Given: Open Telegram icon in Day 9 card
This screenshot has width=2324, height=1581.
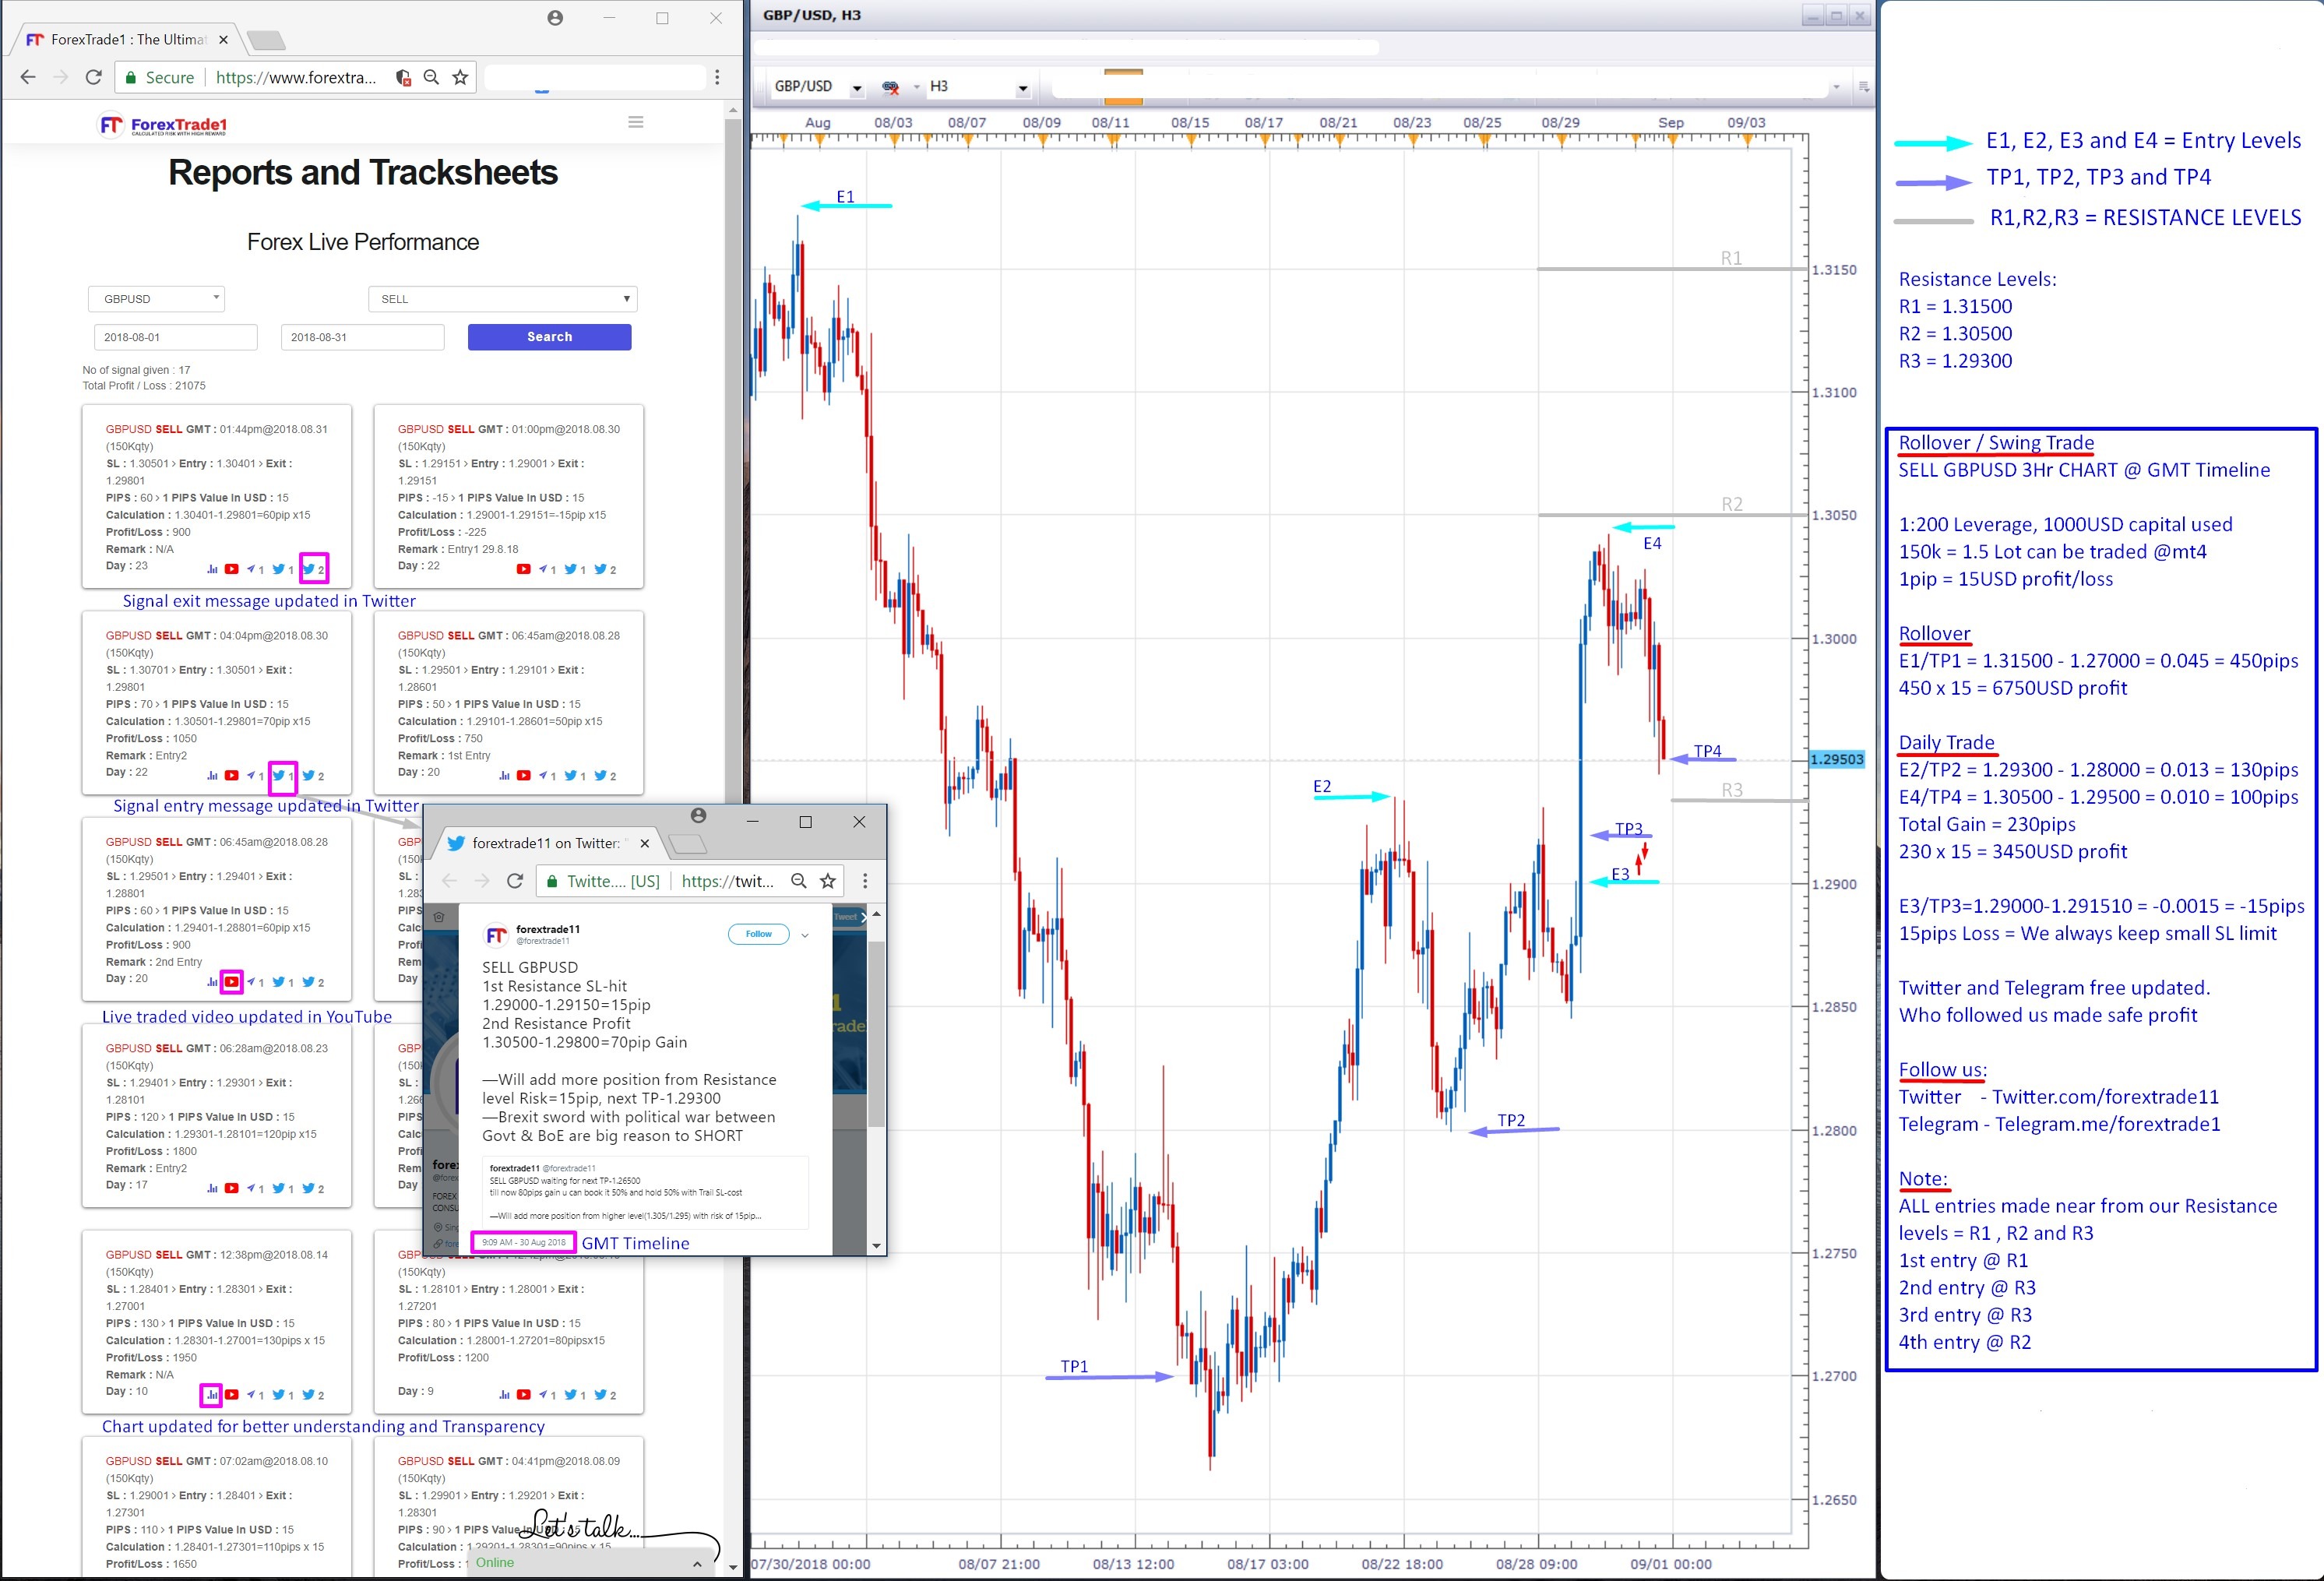Looking at the screenshot, I should tap(544, 1394).
